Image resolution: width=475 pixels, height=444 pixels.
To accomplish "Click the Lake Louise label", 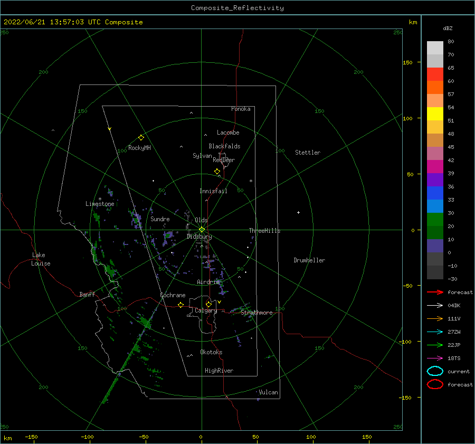I will click(x=41, y=259).
